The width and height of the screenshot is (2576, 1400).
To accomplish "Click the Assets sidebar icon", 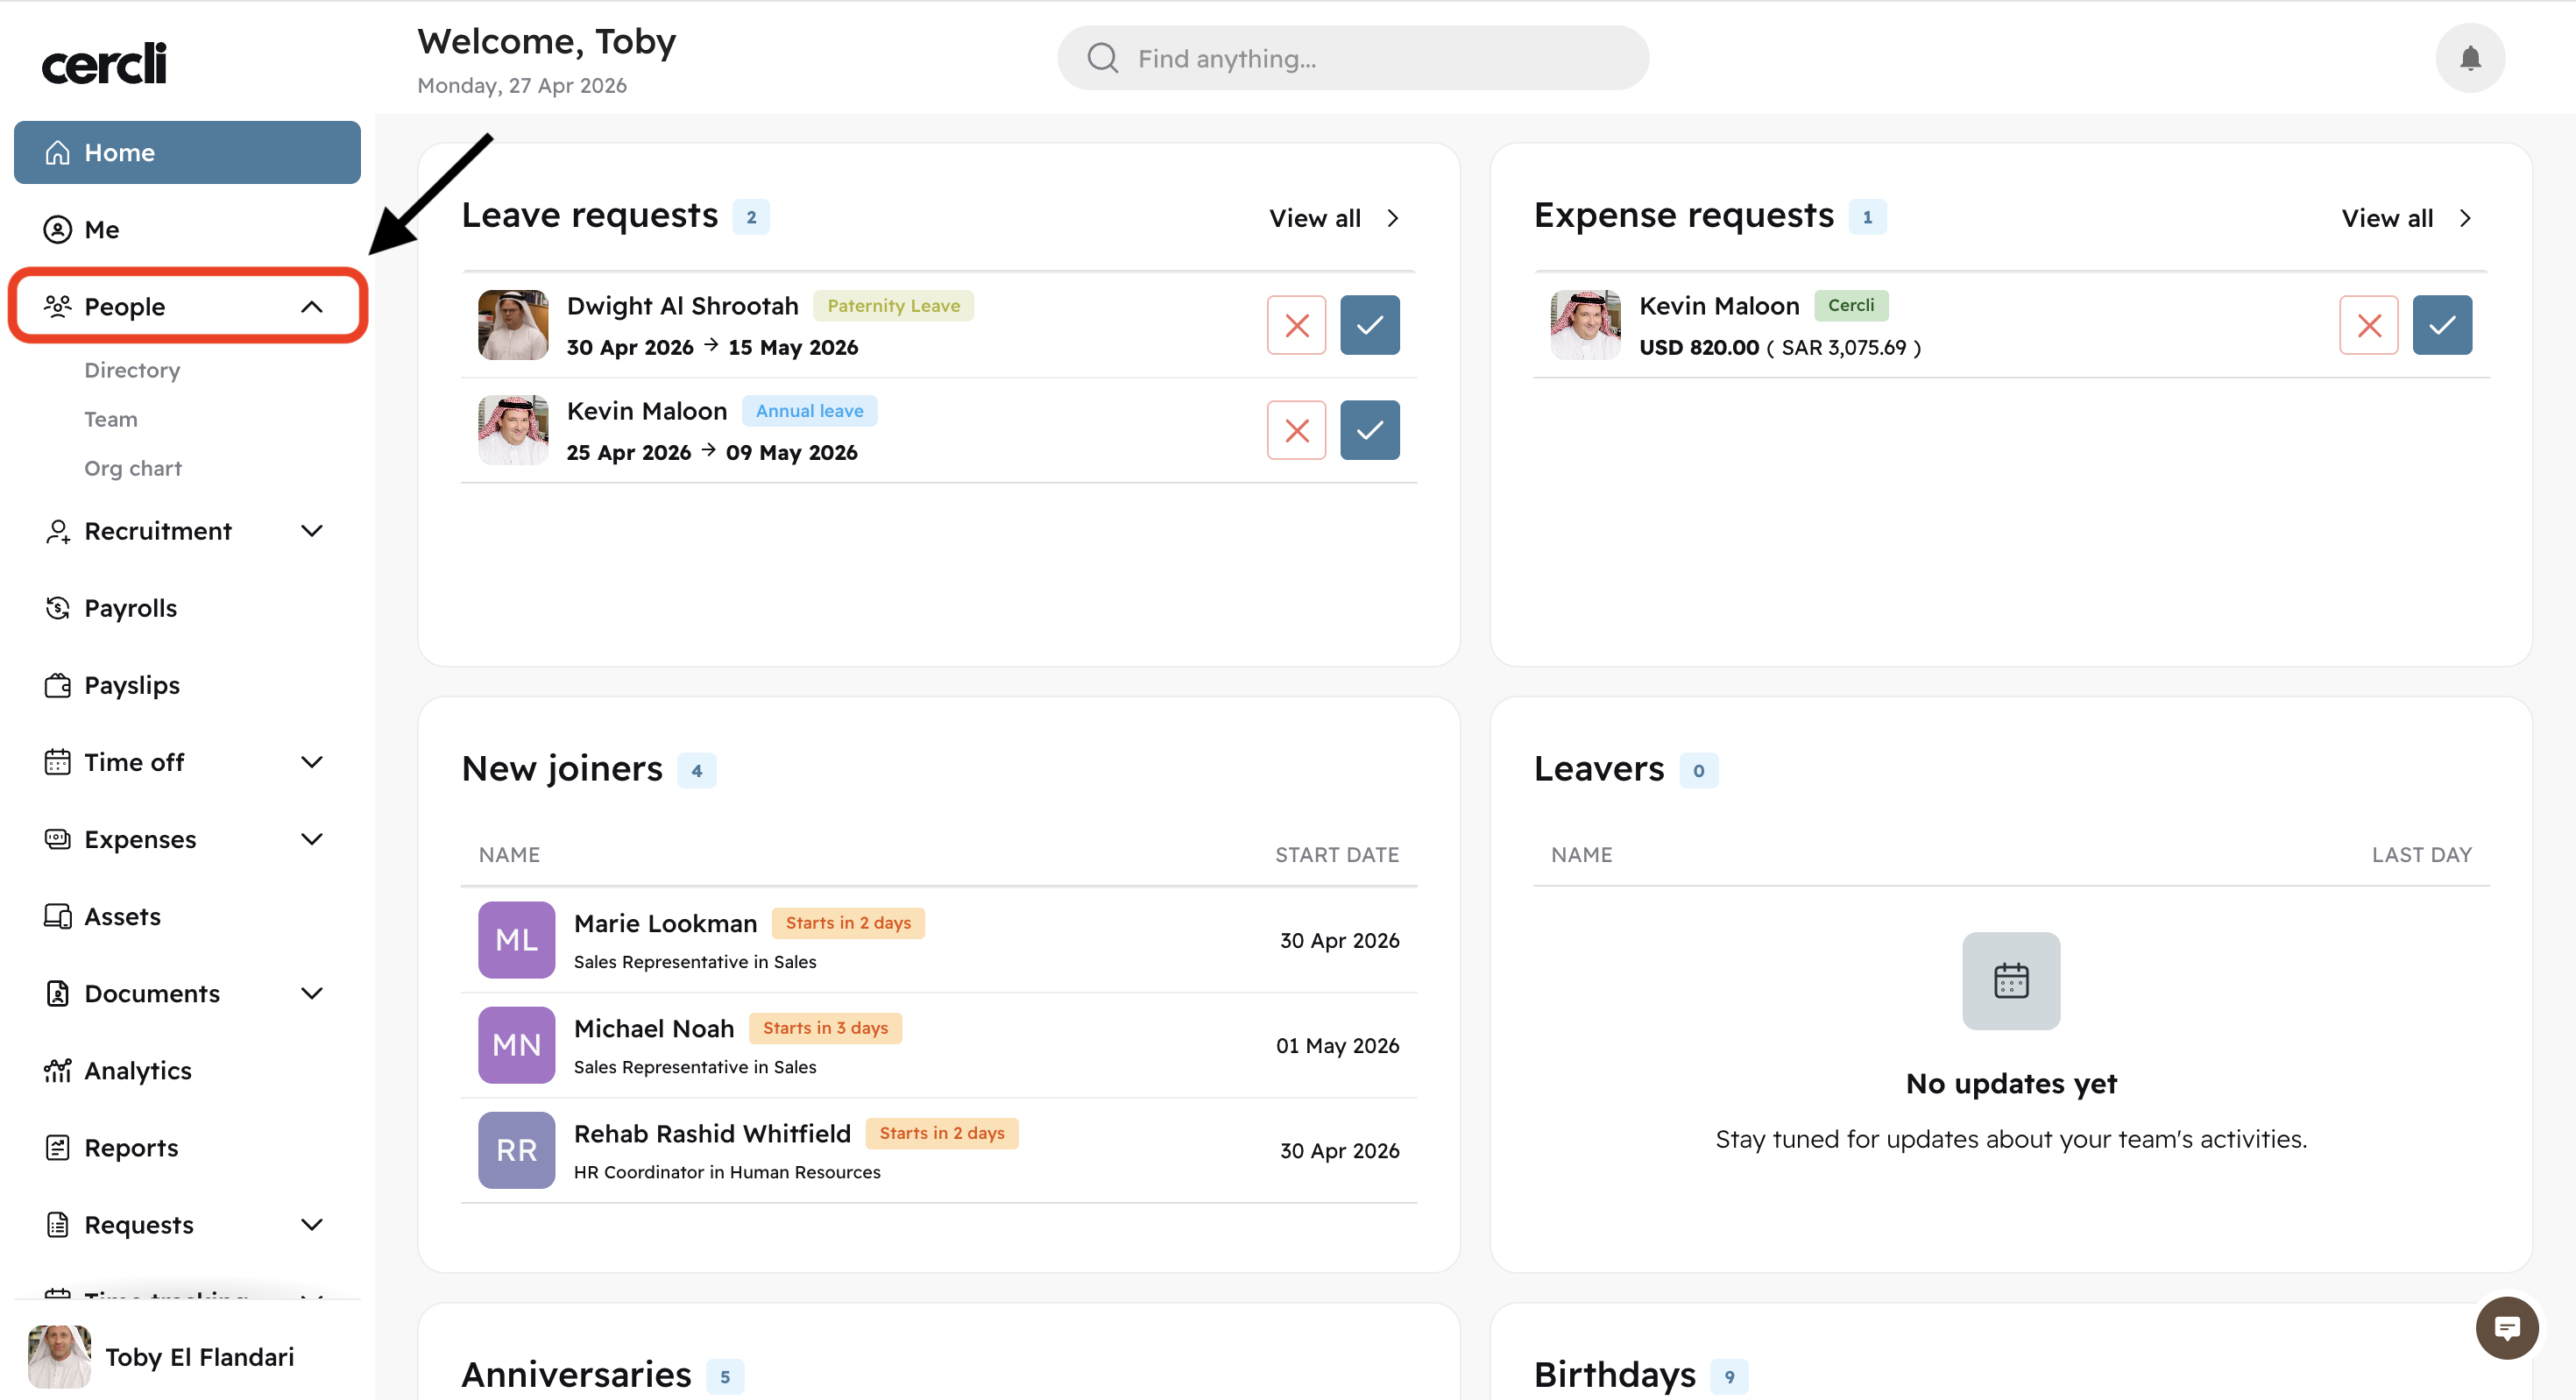I will pos(58,916).
